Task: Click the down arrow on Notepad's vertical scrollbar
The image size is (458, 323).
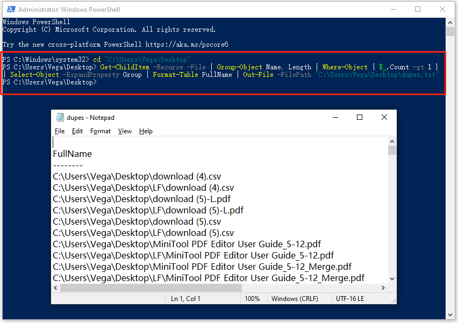Action: pyautogui.click(x=392, y=278)
